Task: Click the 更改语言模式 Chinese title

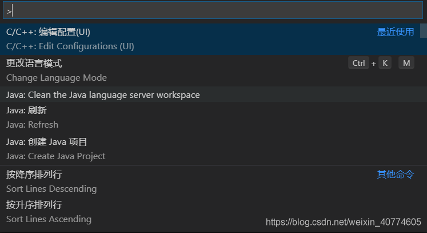Action: (34, 64)
